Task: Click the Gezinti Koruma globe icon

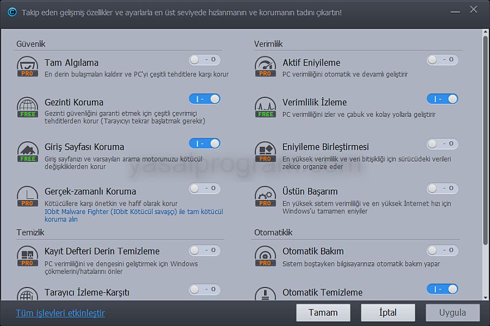Action: 28,106
